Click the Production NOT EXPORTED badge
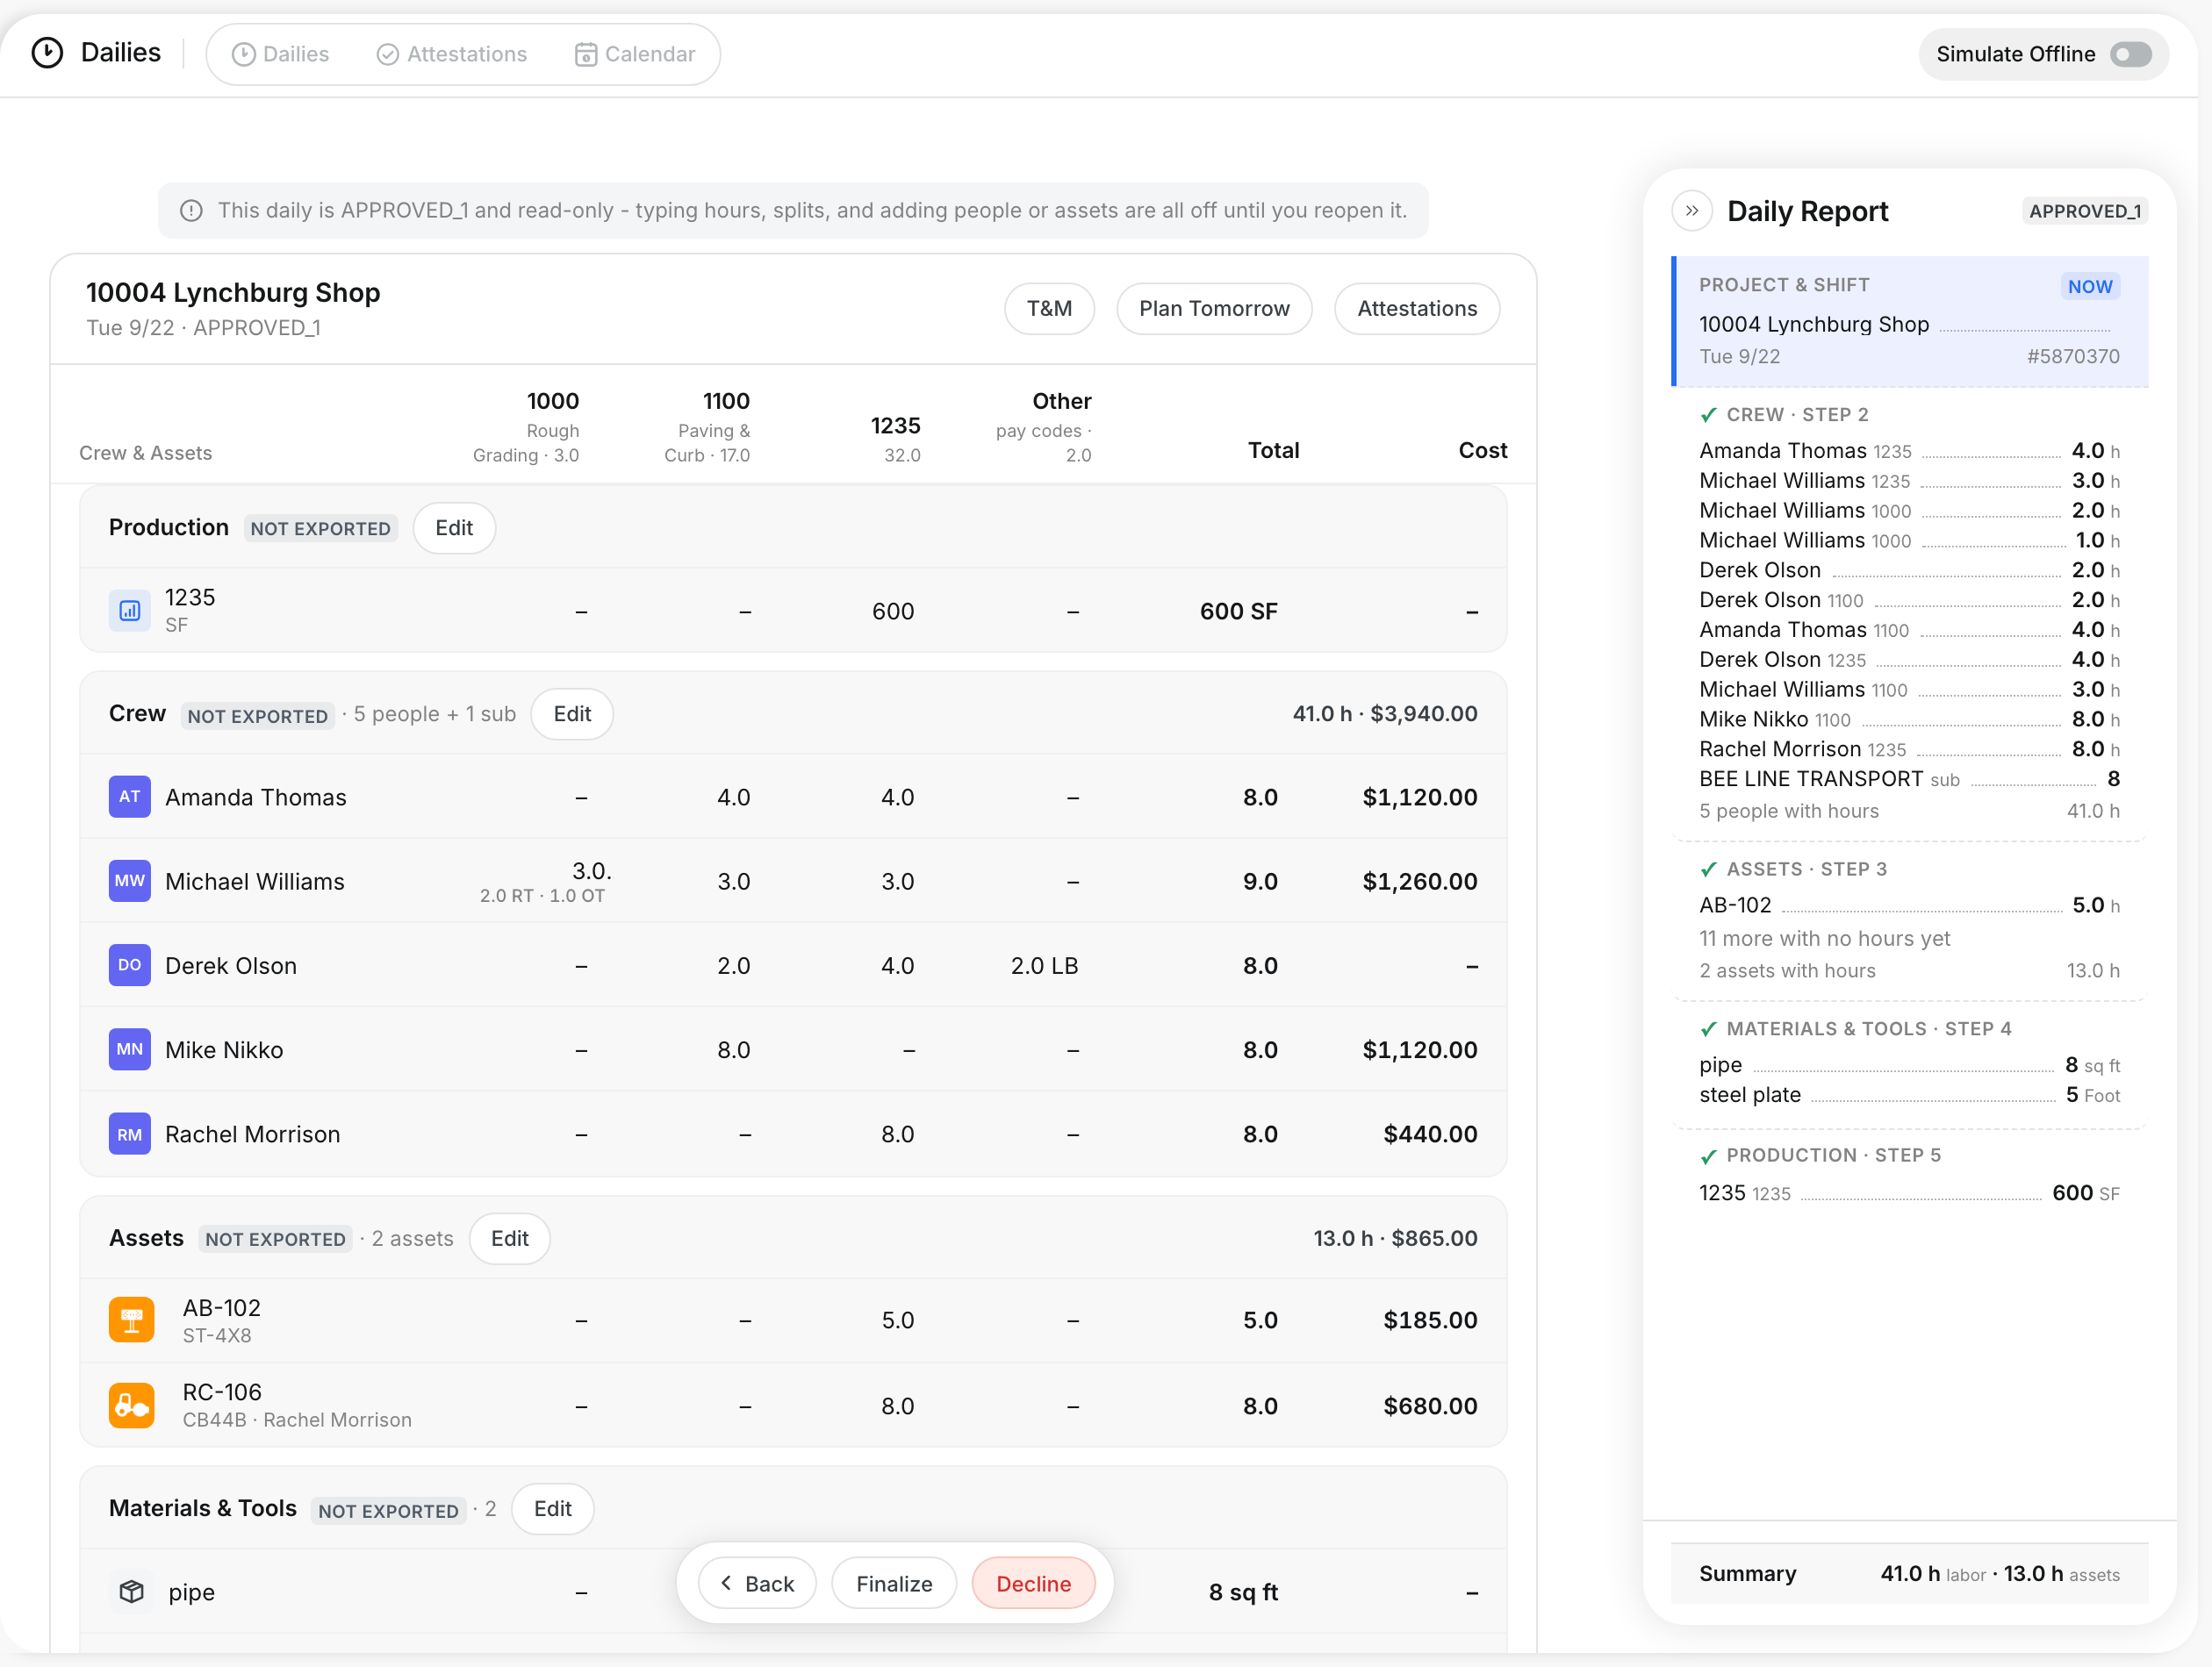The width and height of the screenshot is (2212, 1667). (320, 527)
